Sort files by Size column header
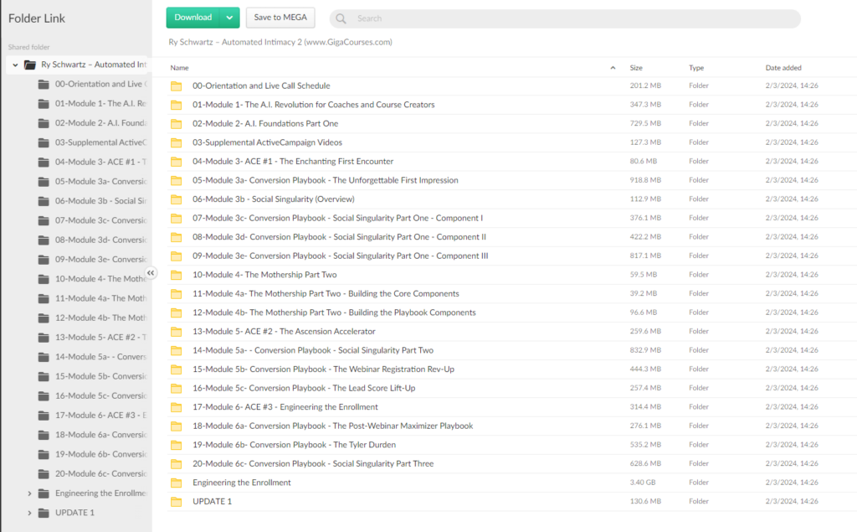This screenshot has height=532, width=857. 636,68
